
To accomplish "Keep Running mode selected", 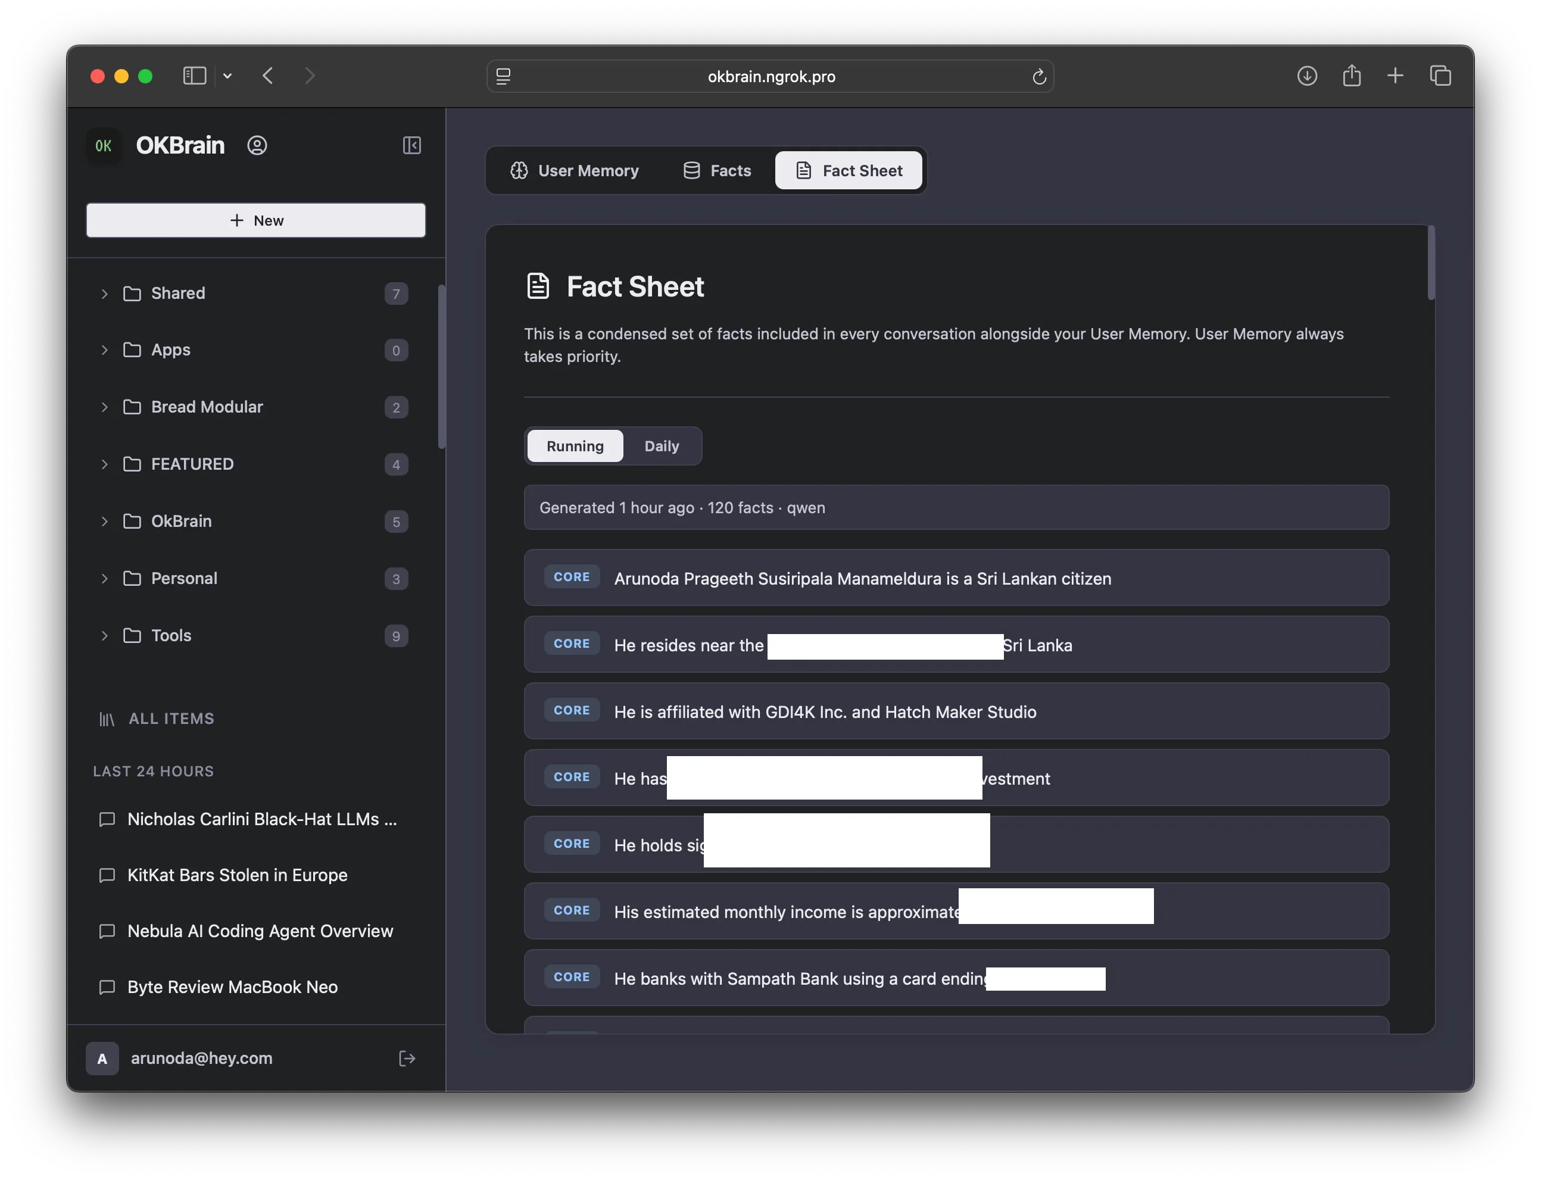I will point(575,445).
